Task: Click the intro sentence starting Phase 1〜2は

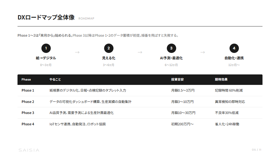Action: [x=98, y=35]
